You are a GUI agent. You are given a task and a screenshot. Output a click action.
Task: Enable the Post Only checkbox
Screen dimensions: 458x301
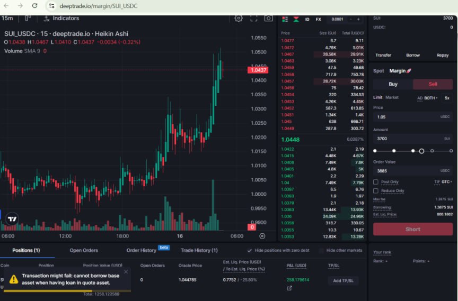pyautogui.click(x=376, y=182)
